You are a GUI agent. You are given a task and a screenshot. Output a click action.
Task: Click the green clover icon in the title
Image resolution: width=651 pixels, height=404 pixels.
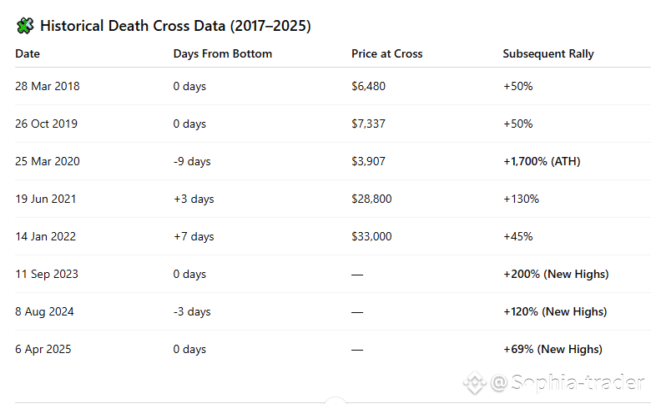[x=25, y=26]
